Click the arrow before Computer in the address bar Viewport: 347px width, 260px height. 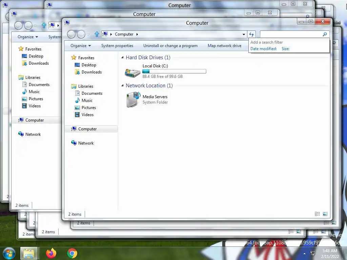[x=111, y=34]
